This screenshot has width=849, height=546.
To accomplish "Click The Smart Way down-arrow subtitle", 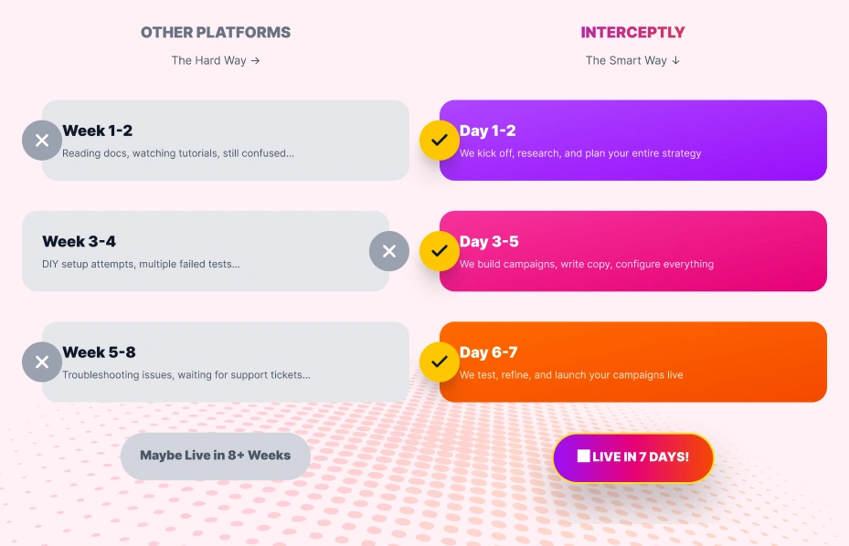I will pos(632,60).
